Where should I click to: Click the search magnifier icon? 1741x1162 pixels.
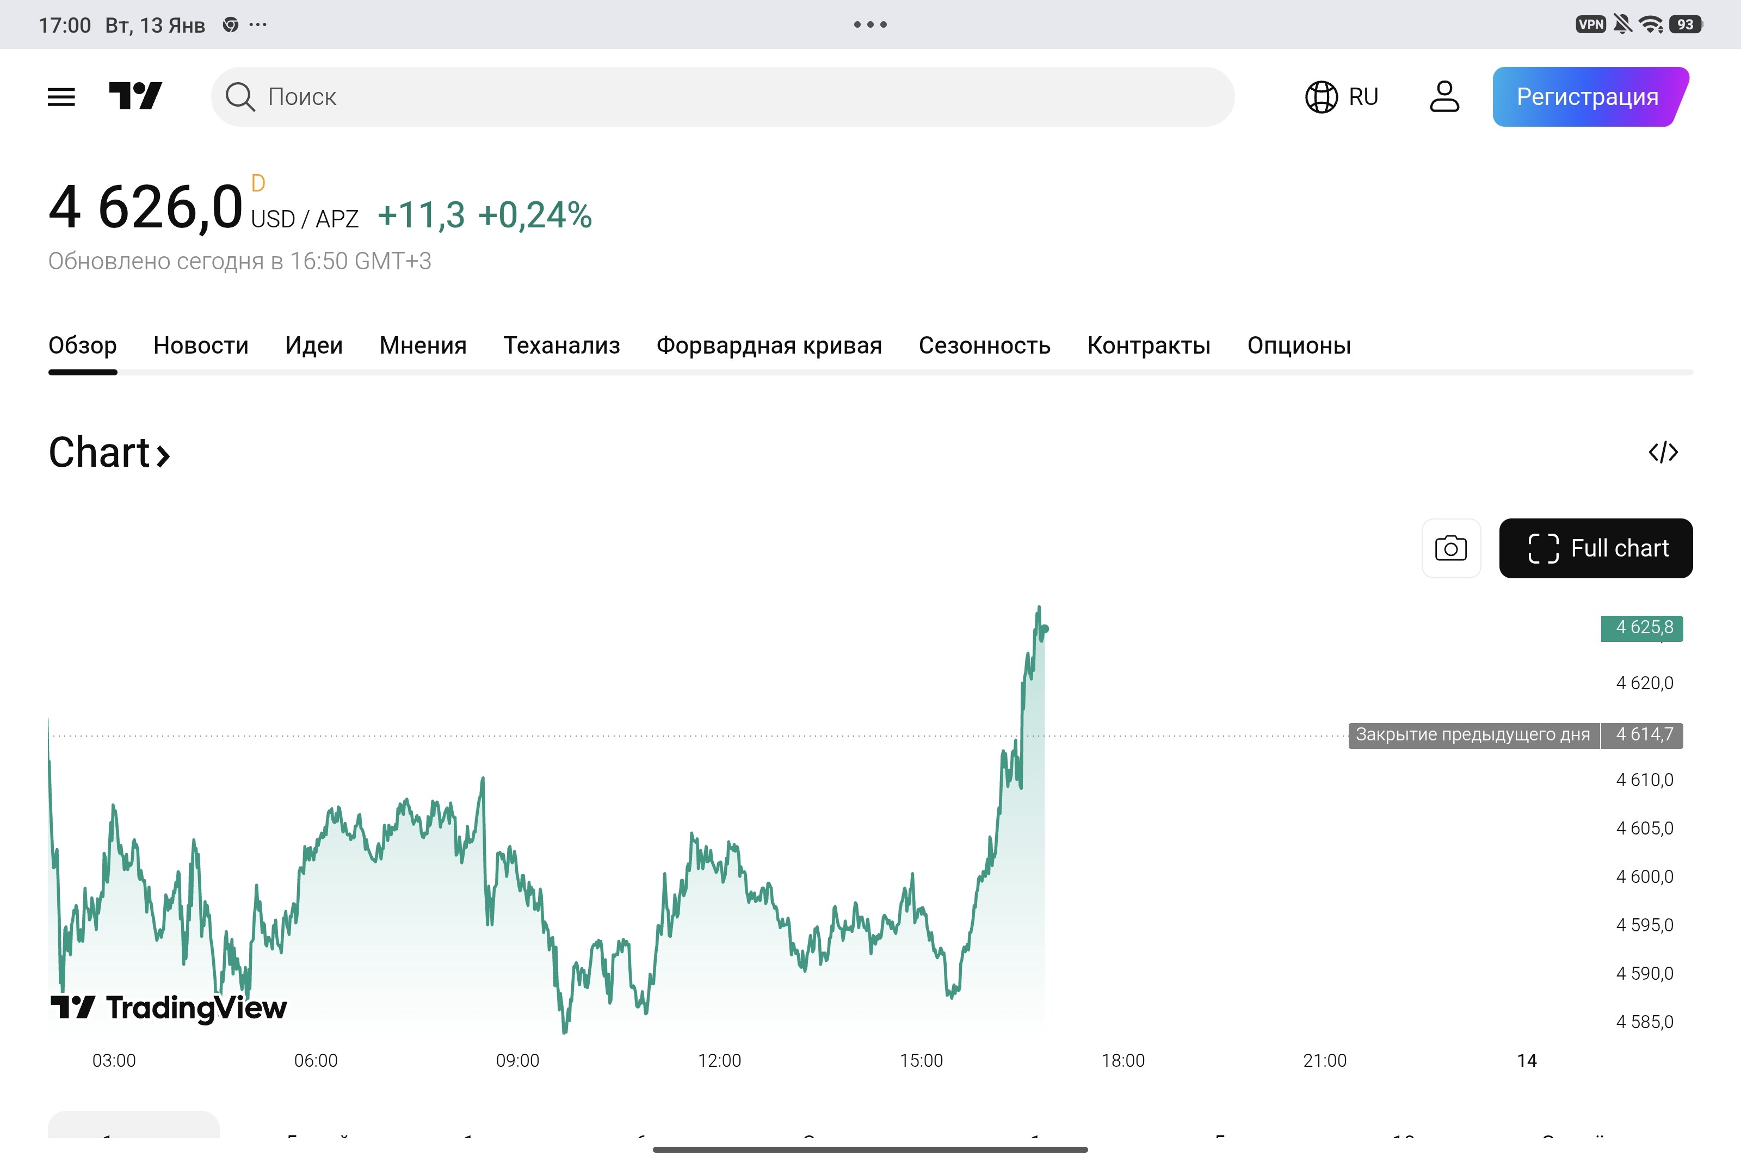(239, 97)
